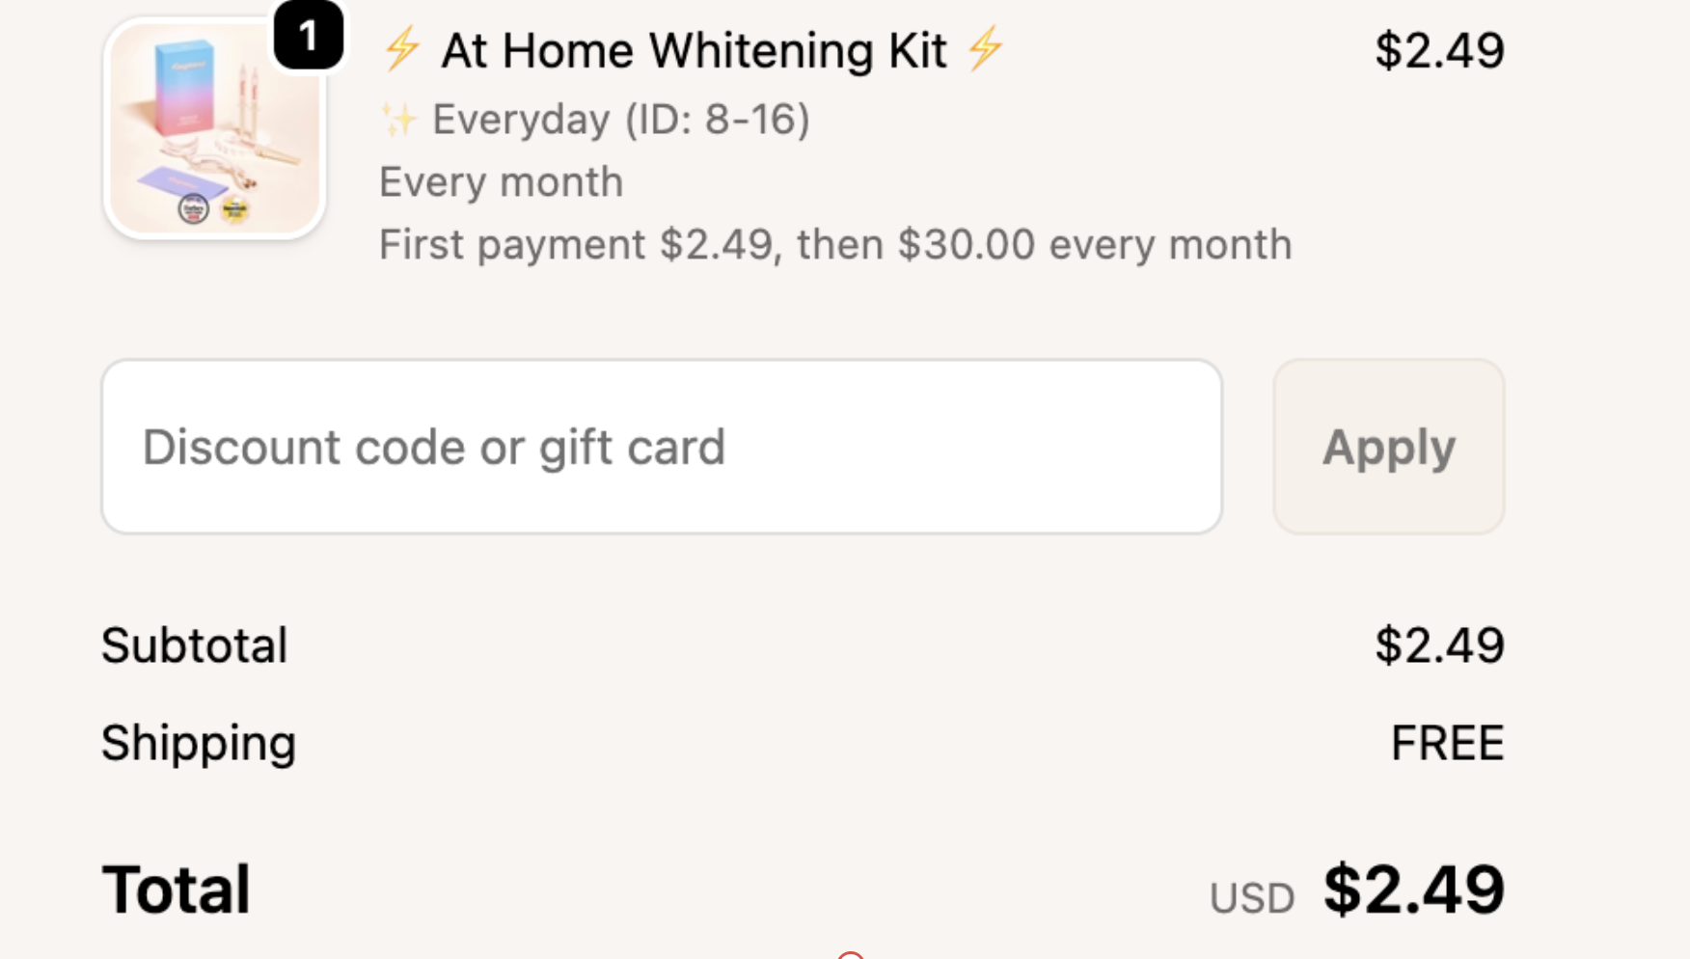Viewport: 1690px width, 959px height.
Task: Click the Every month subscription interval text
Action: click(501, 182)
